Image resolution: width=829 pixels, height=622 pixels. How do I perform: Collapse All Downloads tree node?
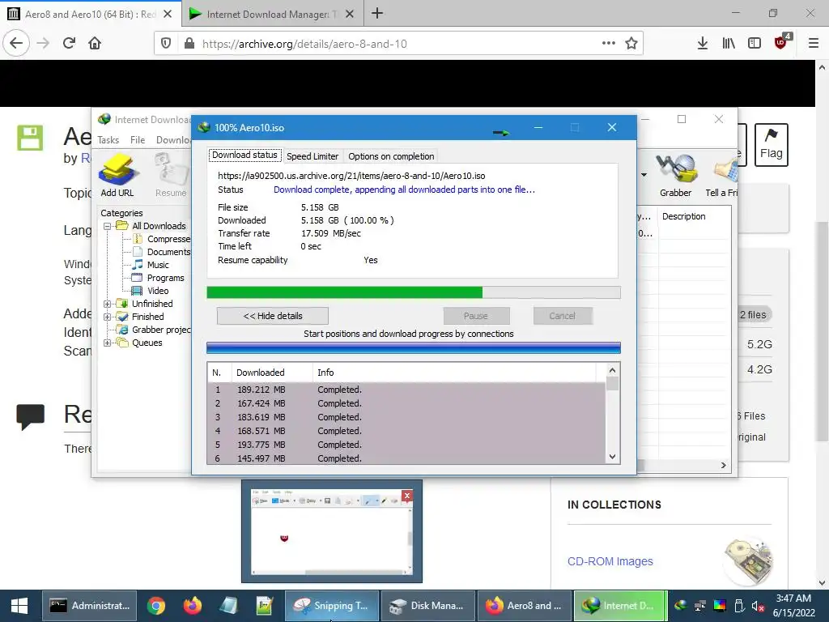point(108,226)
